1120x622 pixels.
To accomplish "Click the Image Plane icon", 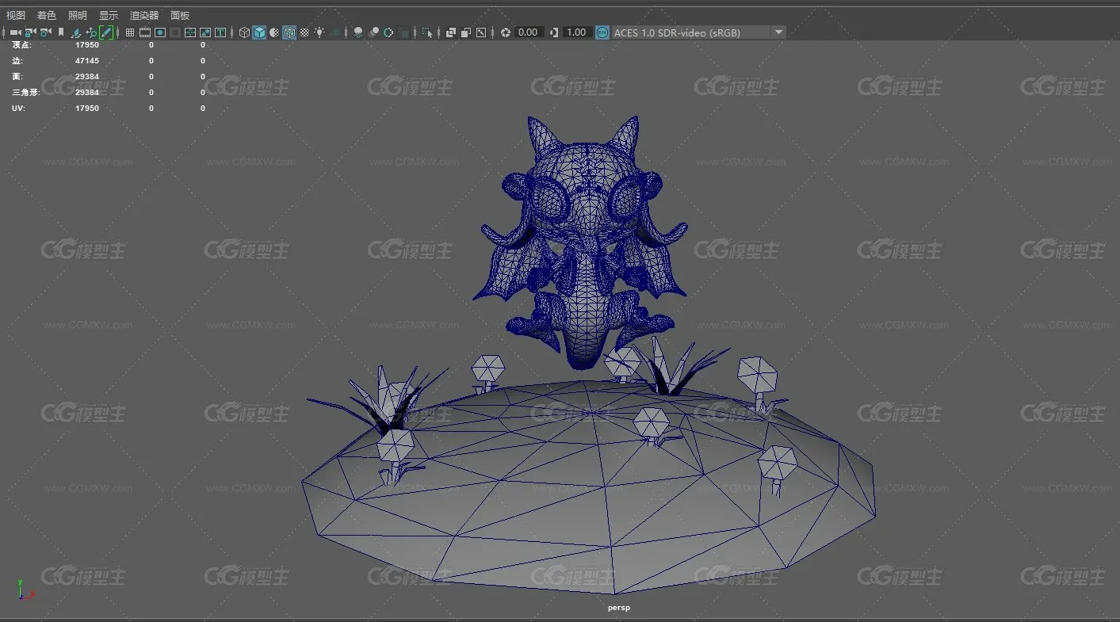I will tap(77, 32).
